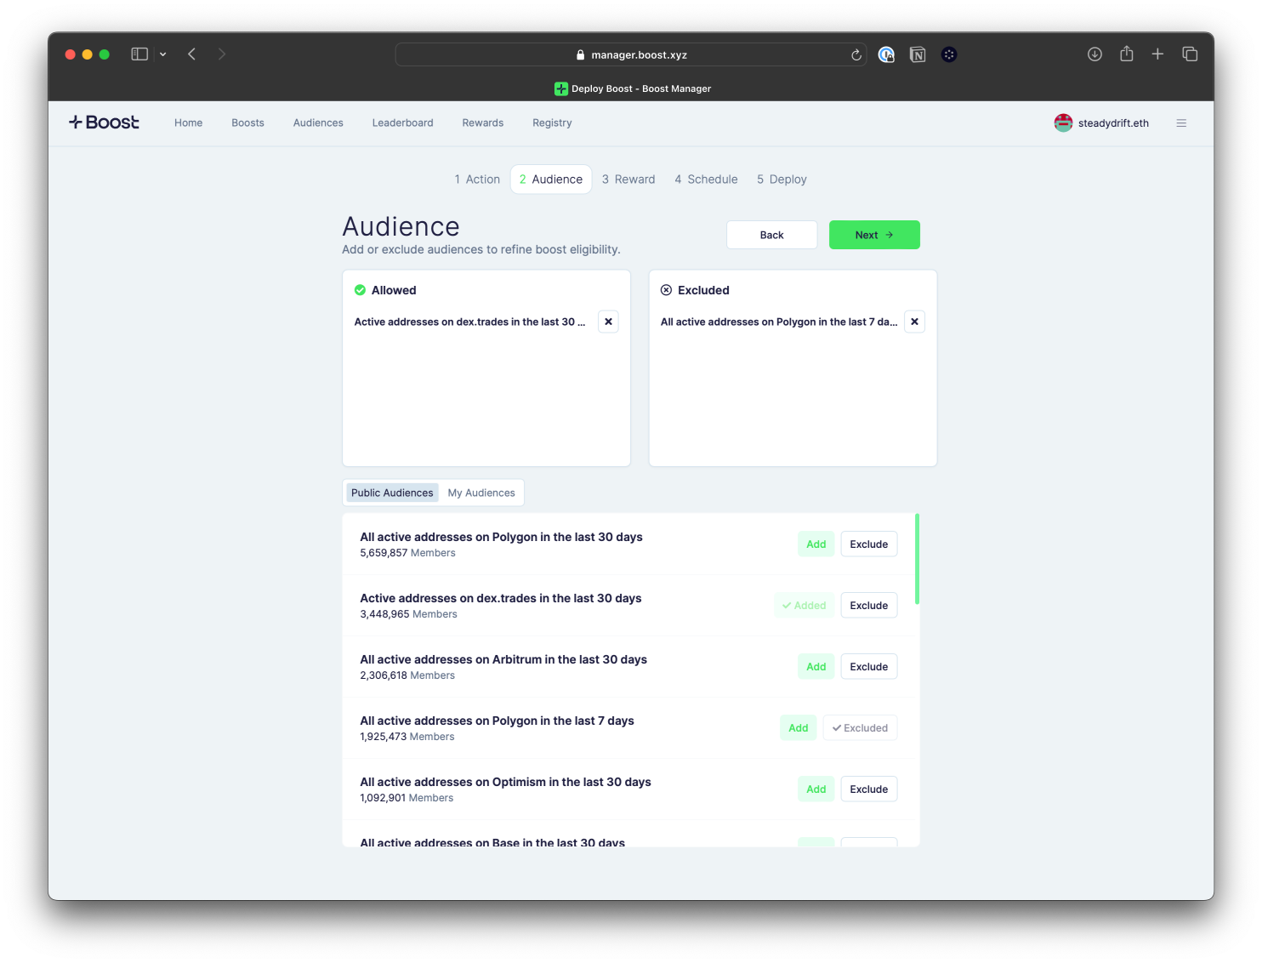Image resolution: width=1262 pixels, height=963 pixels.
Task: Remove the allowed dex.trades audience via its X
Action: tap(608, 322)
